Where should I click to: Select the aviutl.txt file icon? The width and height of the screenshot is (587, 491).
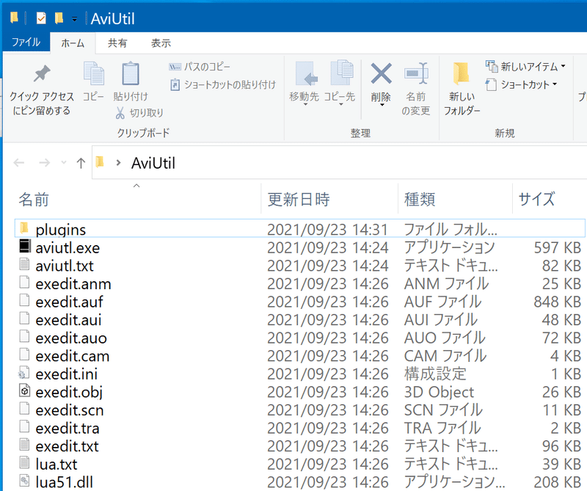pos(24,264)
